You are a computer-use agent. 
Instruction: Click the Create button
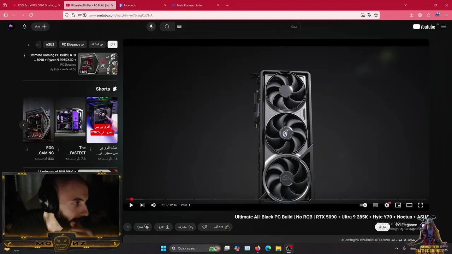pos(41,26)
